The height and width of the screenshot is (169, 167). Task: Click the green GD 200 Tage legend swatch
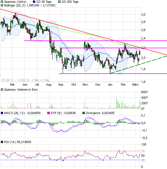59,2
